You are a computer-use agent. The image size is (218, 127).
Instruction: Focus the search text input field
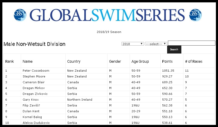pyautogui.click(x=192, y=43)
